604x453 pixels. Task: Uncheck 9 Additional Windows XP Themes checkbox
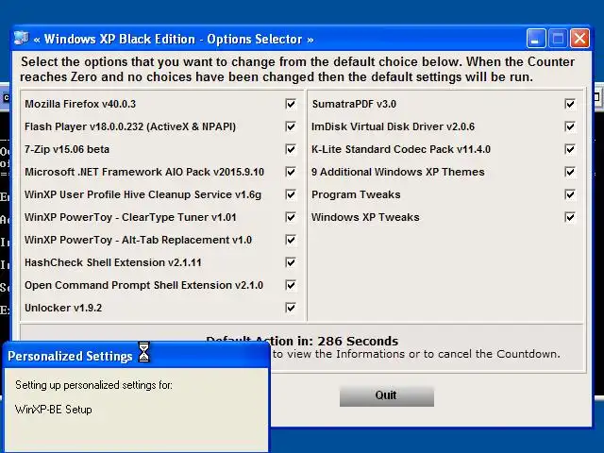(570, 172)
